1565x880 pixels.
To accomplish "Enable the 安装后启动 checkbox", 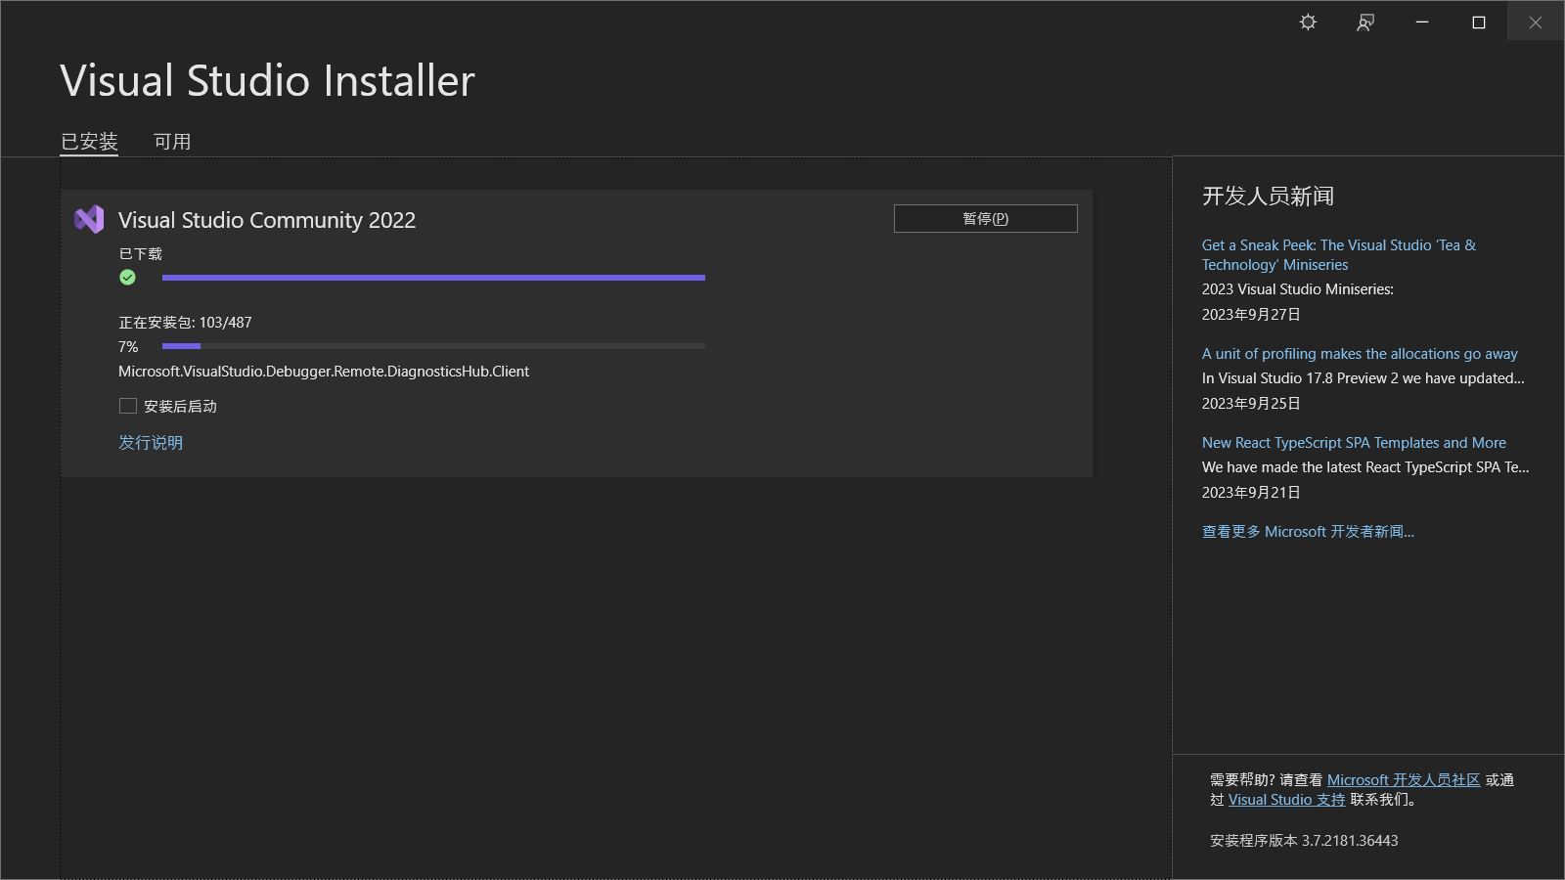I will pyautogui.click(x=128, y=406).
